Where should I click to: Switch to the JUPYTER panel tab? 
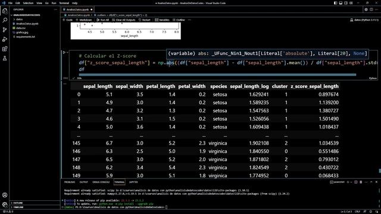click(x=133, y=182)
